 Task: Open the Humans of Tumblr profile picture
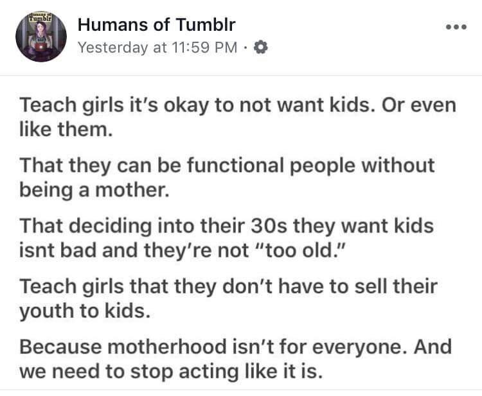[x=41, y=36]
